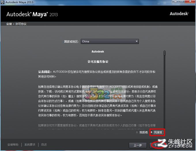196x151 pixels.
Task: Open the 安装帮助 installation help link
Action: click(x=13, y=144)
